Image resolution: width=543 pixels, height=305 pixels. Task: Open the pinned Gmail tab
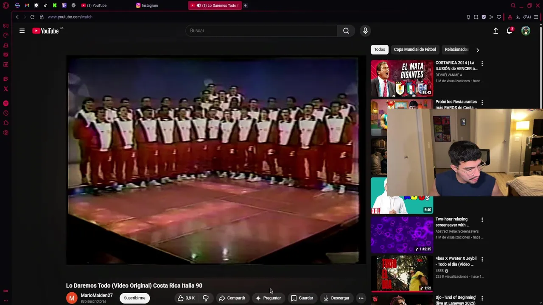tap(27, 6)
